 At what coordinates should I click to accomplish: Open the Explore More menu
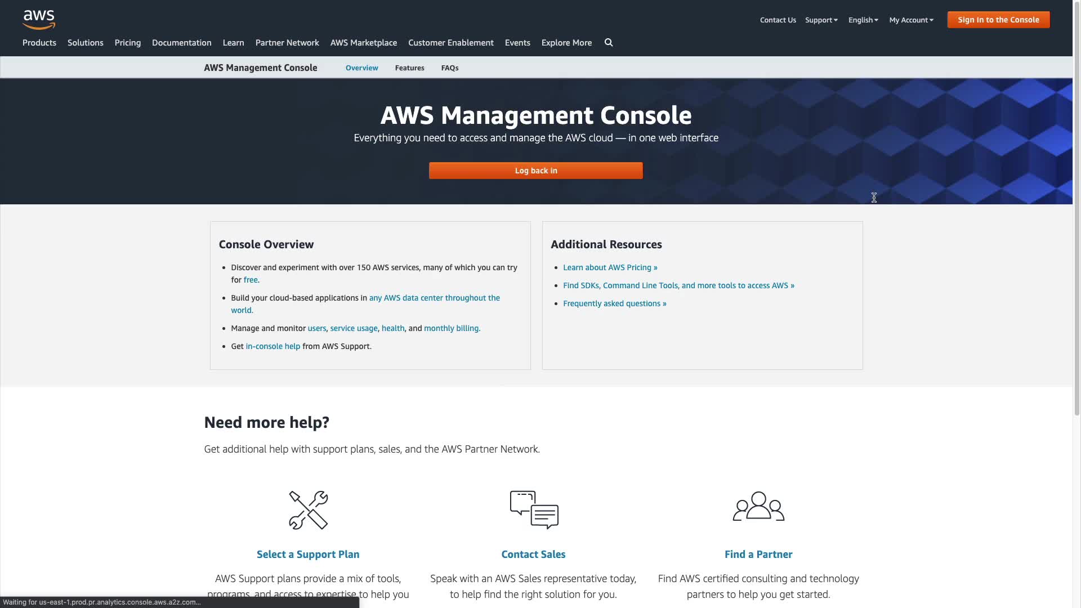(566, 43)
